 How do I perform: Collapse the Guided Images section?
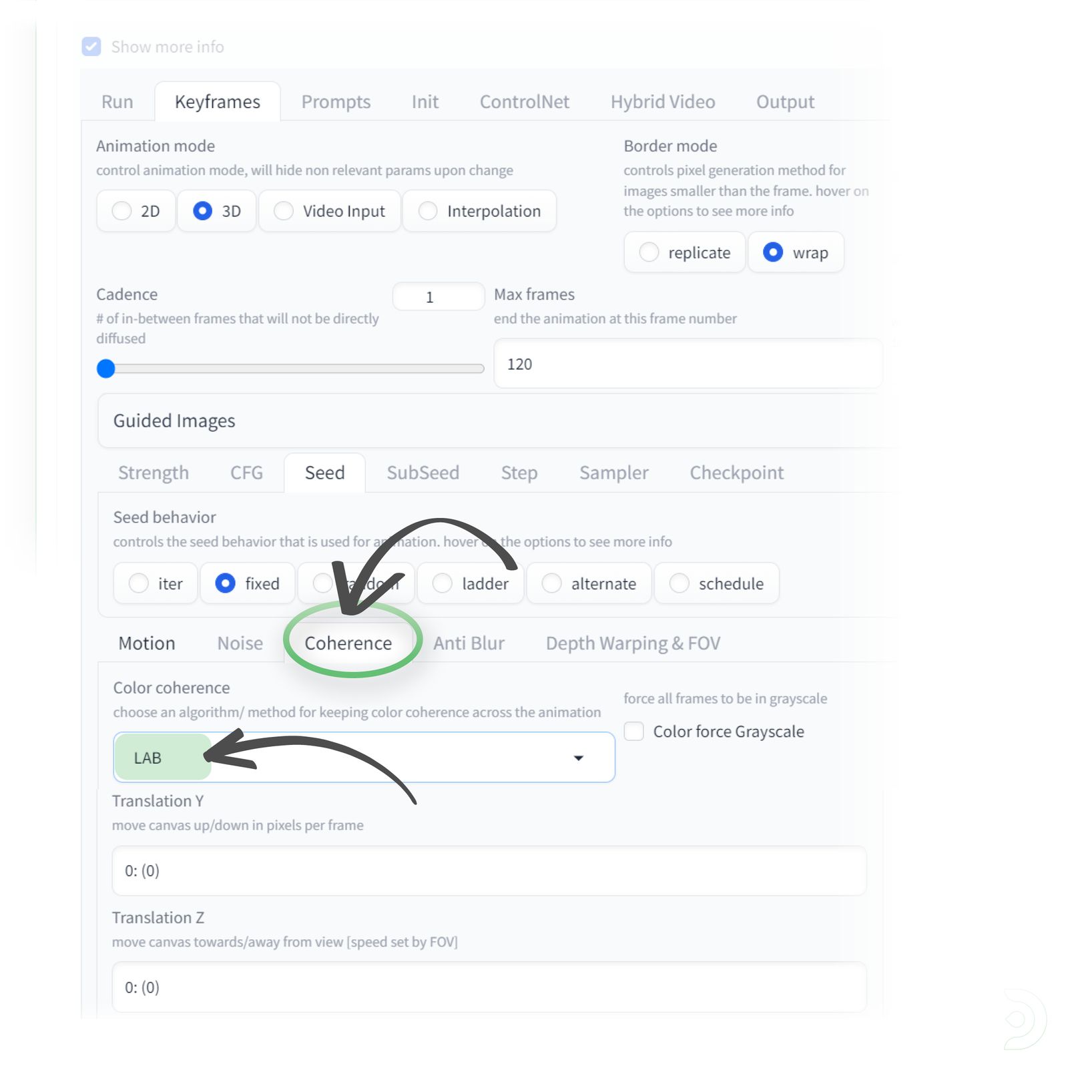point(174,421)
